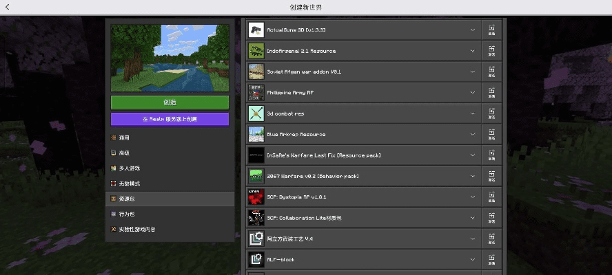
Task: Activate the ALF-block pack
Action: point(492,259)
